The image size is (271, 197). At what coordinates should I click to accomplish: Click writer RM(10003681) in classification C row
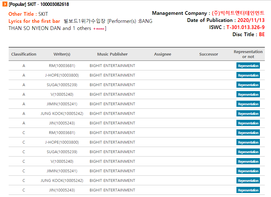[x=62, y=133]
